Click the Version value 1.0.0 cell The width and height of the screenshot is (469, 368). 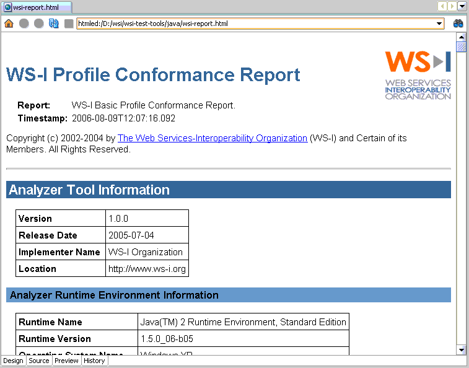click(x=147, y=219)
